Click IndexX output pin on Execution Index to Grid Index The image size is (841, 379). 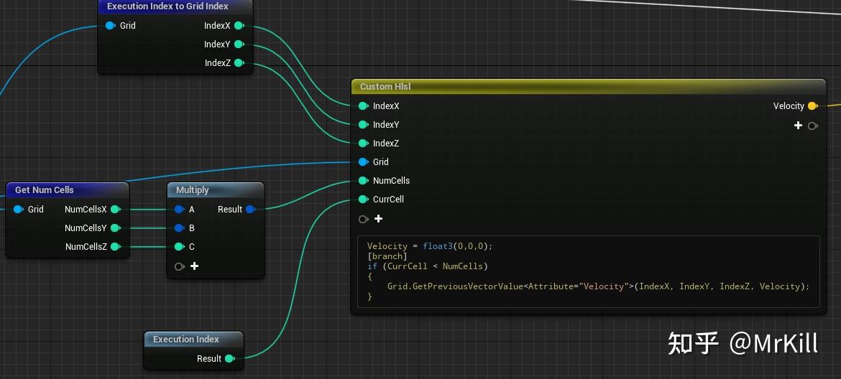[x=239, y=25]
